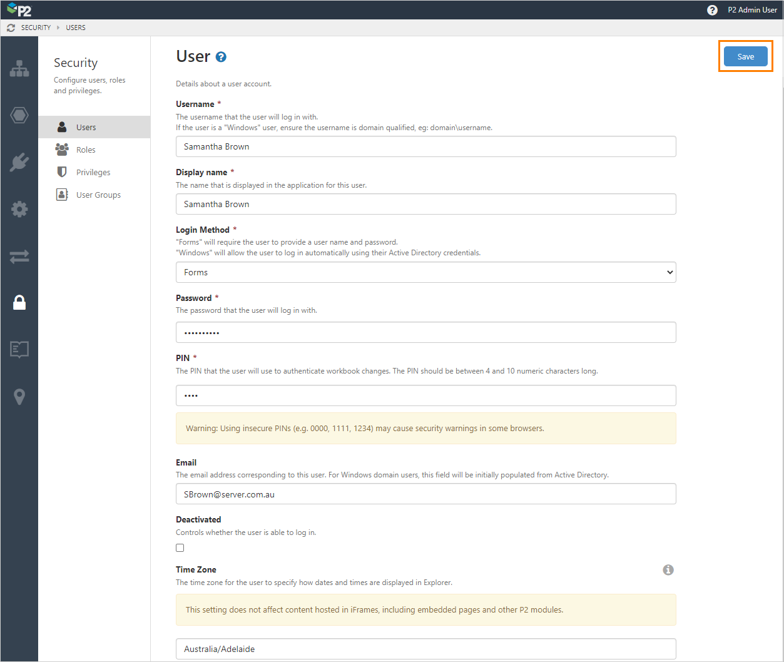Click the Email input field
The height and width of the screenshot is (662, 784).
point(425,494)
